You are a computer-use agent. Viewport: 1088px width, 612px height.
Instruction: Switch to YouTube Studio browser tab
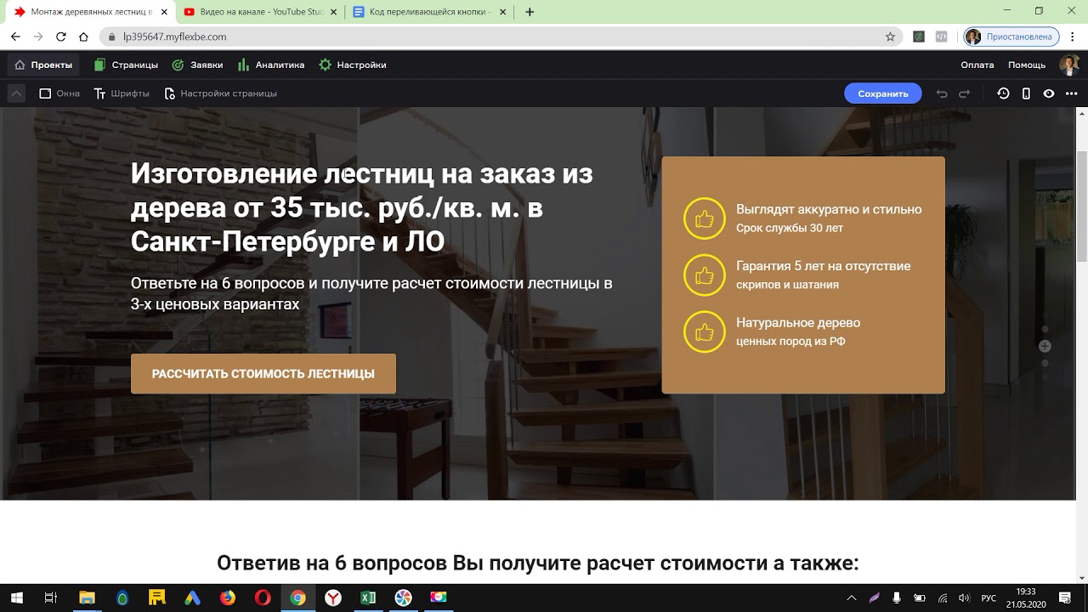255,12
